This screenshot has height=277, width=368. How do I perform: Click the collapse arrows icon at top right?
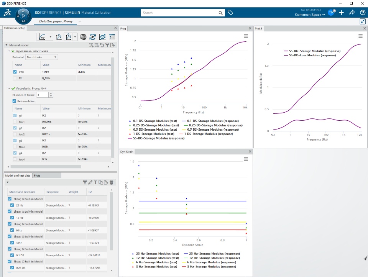[363, 21]
